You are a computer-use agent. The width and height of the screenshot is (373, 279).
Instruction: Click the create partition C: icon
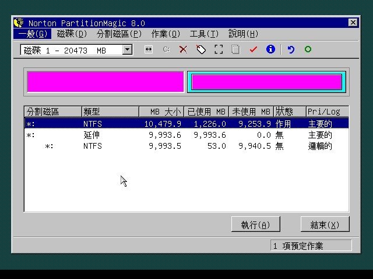(166, 49)
